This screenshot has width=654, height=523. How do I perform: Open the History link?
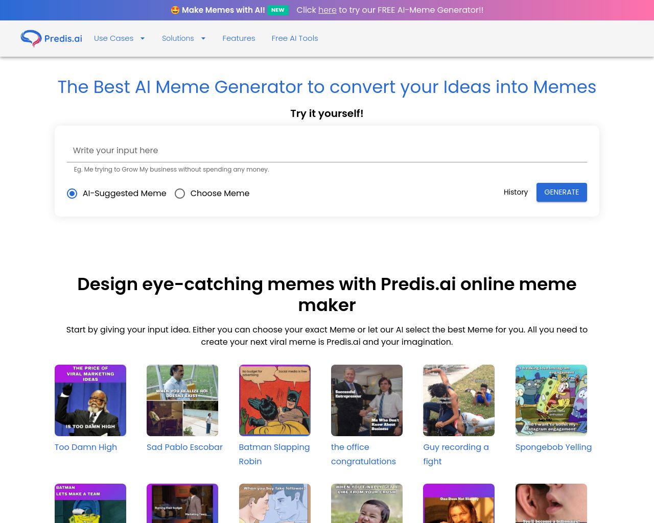pos(516,192)
